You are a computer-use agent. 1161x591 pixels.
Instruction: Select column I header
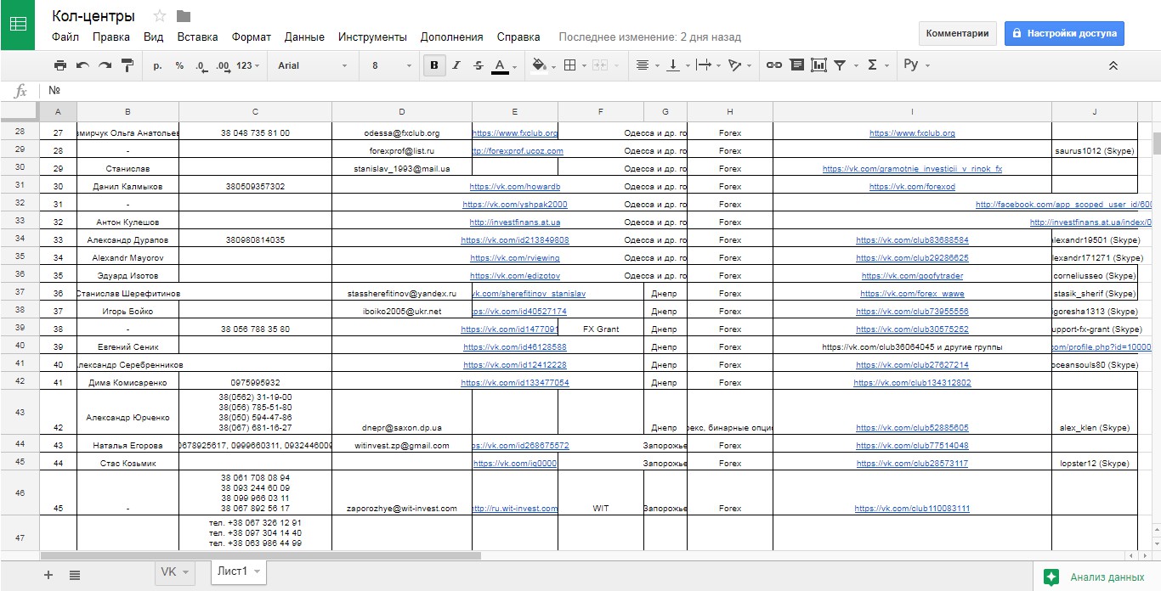click(912, 112)
